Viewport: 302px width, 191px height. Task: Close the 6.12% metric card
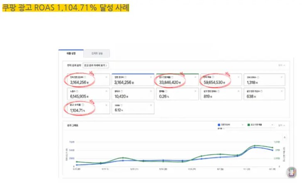coord(151,105)
